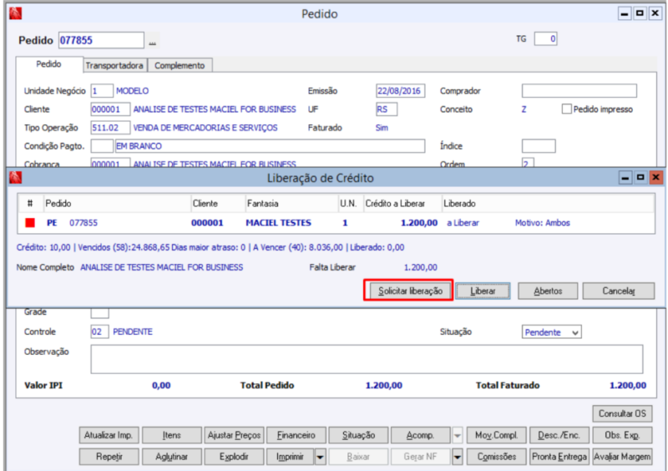Click the Repetir button

coord(109,457)
